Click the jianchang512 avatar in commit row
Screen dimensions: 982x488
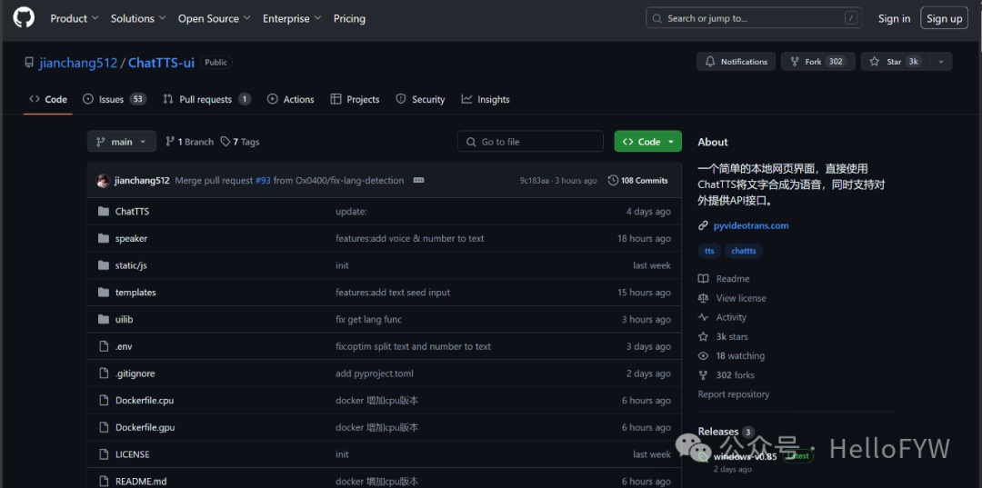pos(103,181)
